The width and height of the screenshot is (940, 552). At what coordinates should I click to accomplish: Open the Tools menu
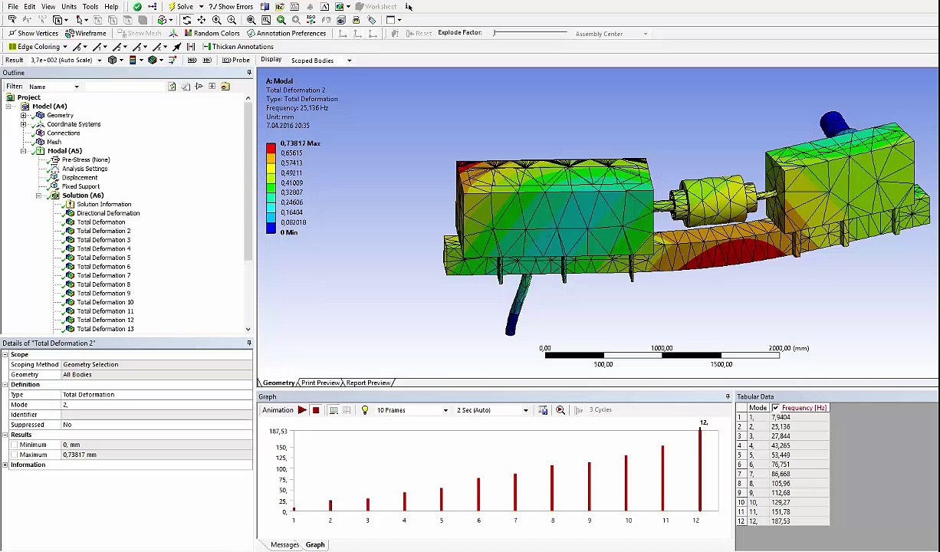(90, 7)
